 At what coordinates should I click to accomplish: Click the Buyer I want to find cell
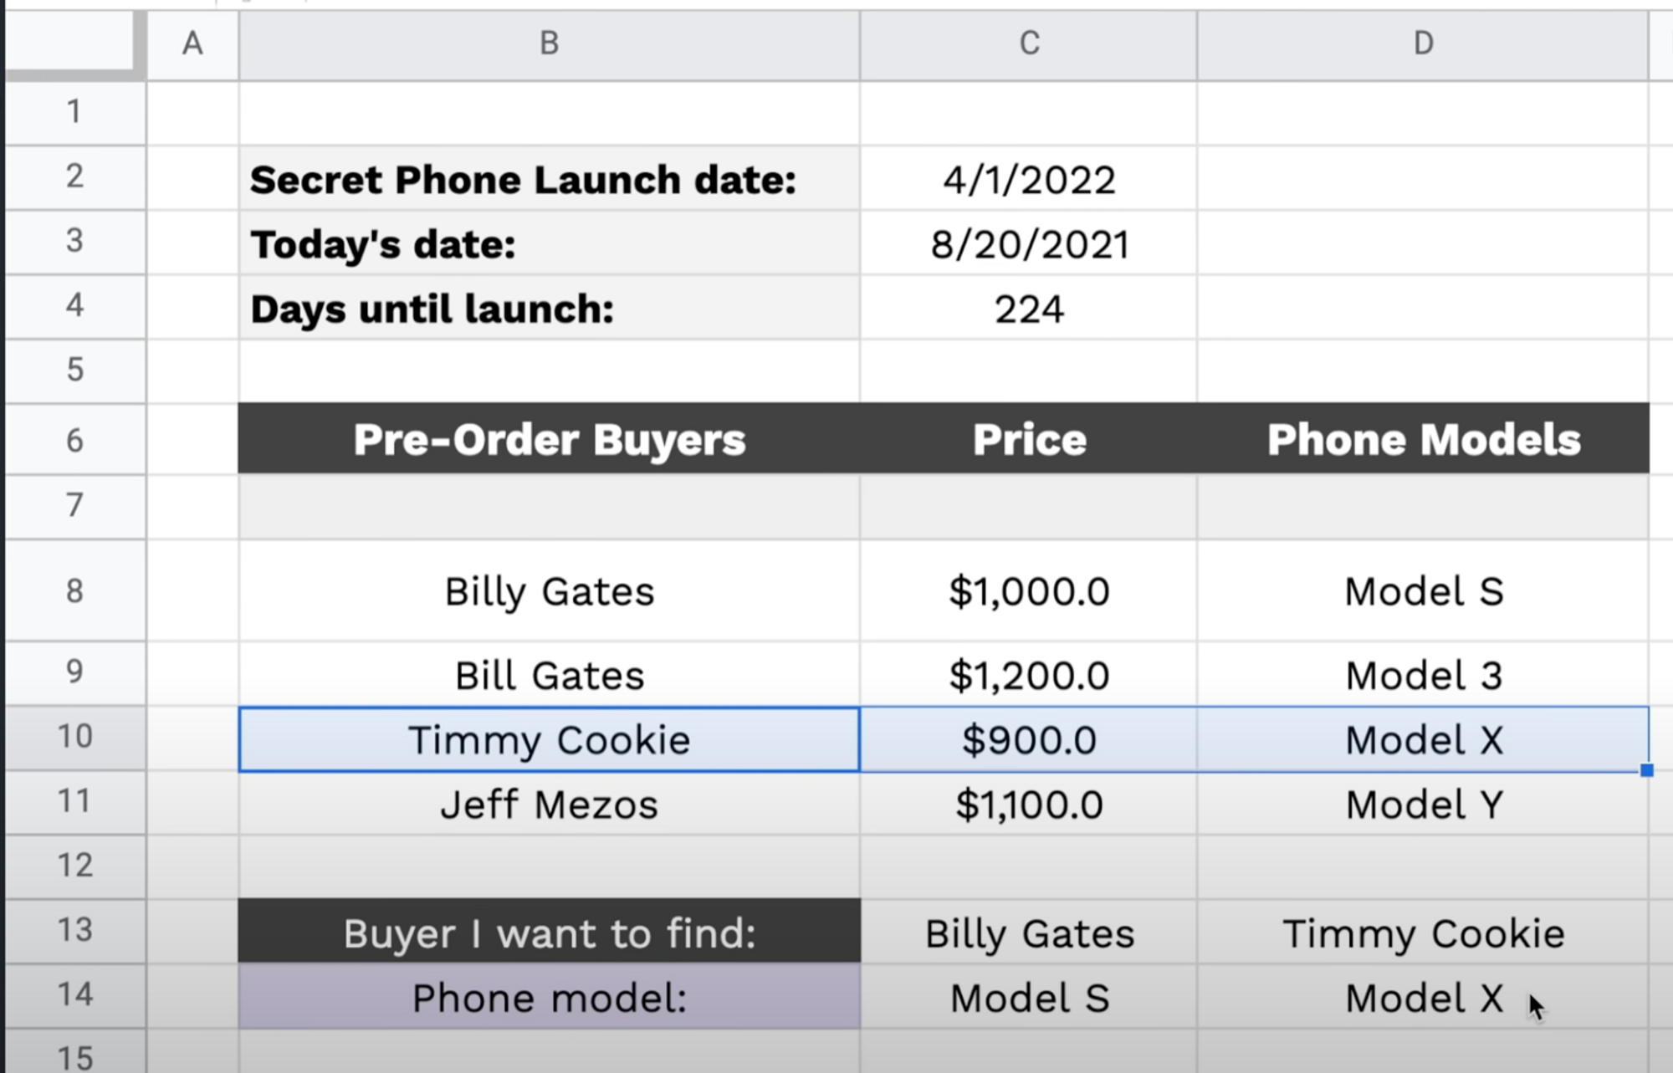[548, 932]
